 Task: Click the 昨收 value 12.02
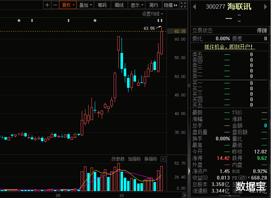(261, 152)
